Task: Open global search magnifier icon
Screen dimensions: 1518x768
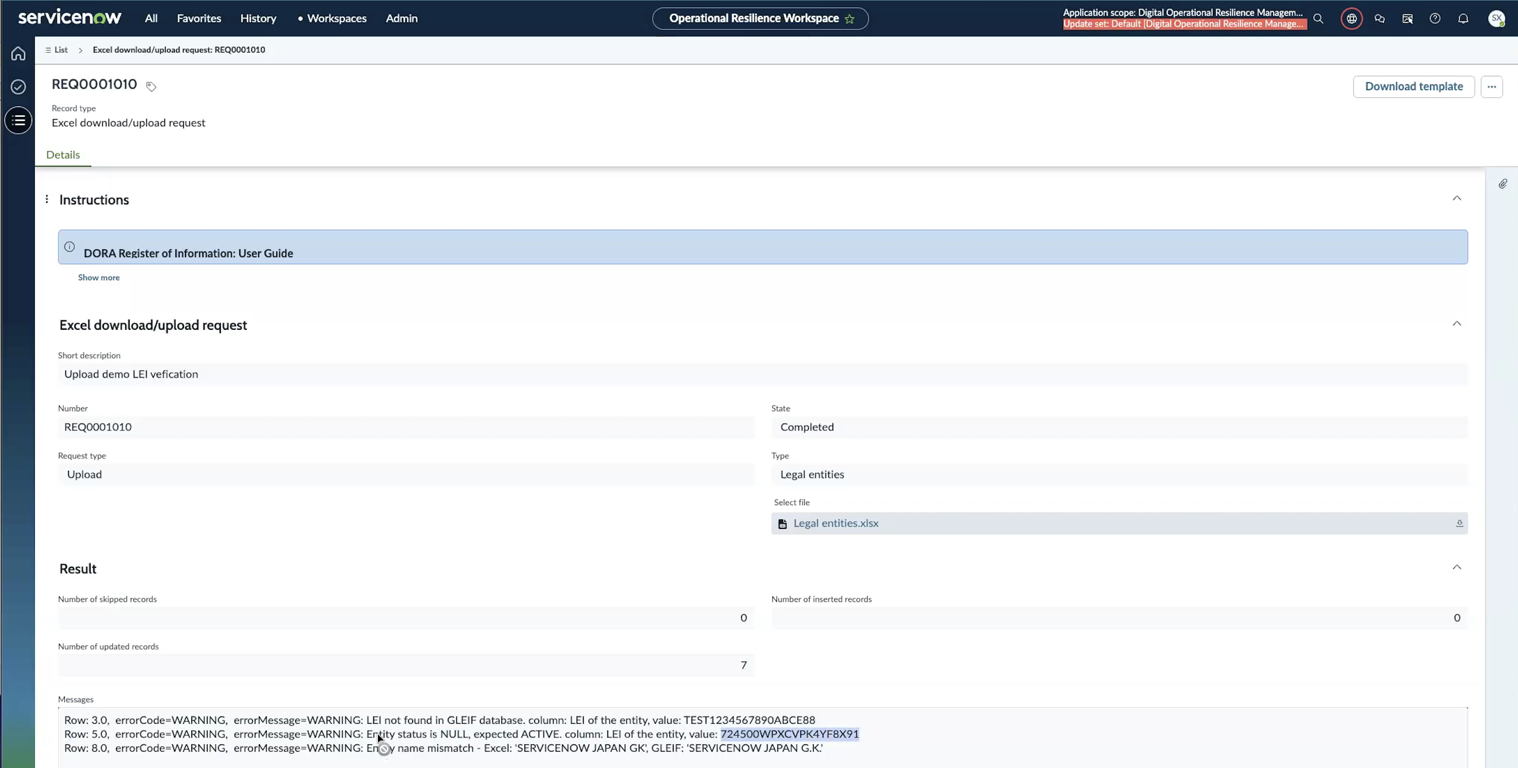Action: [x=1318, y=18]
